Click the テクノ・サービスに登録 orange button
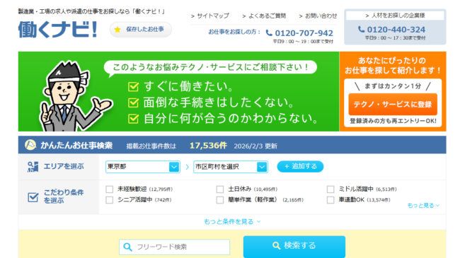The width and height of the screenshot is (460, 258). pos(393,105)
